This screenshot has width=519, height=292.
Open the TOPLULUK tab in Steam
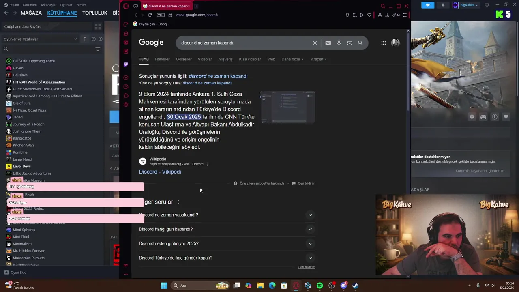coord(95,13)
